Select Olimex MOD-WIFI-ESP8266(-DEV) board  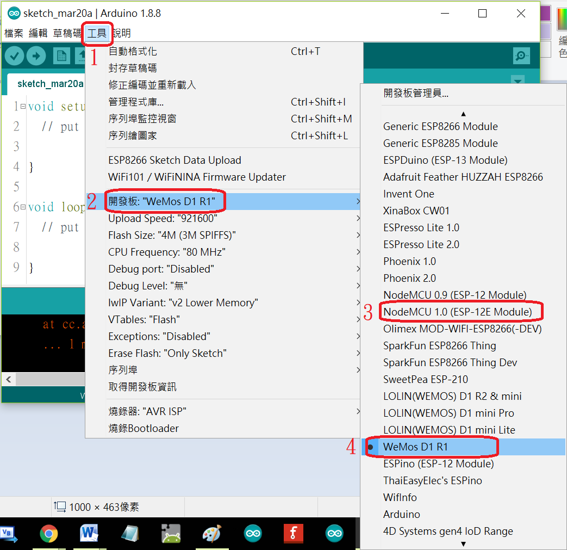[463, 329]
